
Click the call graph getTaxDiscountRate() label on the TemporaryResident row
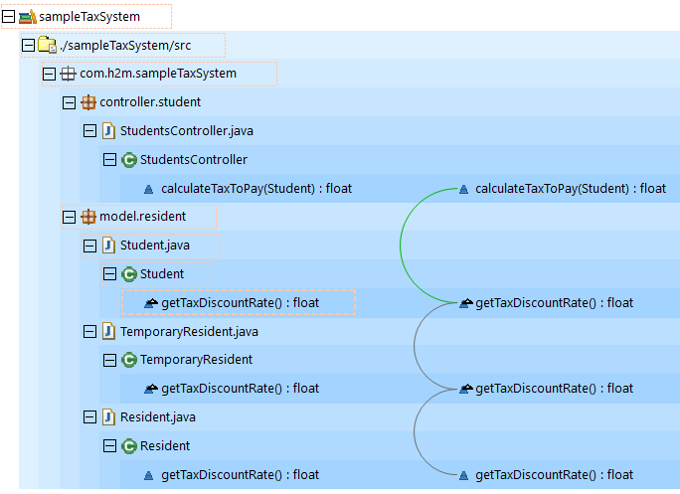554,389
